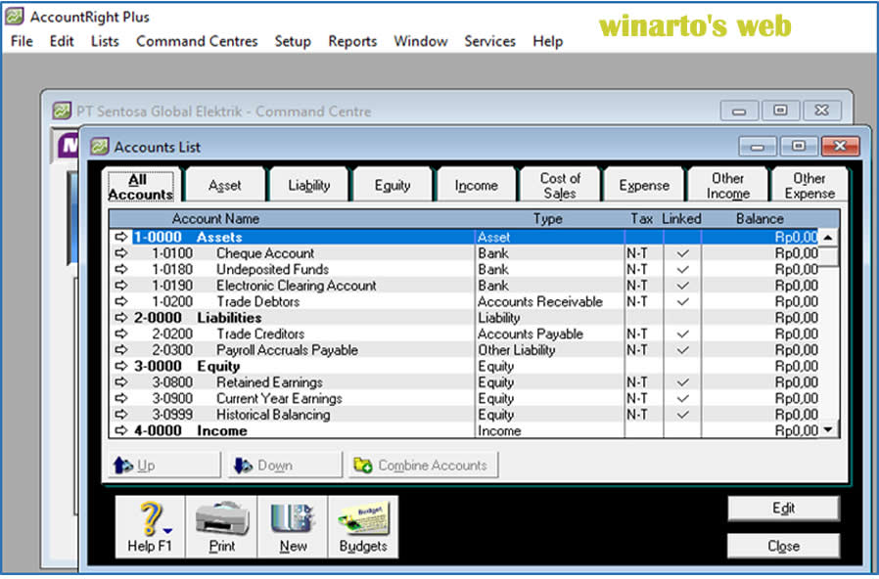
Task: Toggle the Linked checkmark for Undeposited Funds
Action: click(x=682, y=269)
